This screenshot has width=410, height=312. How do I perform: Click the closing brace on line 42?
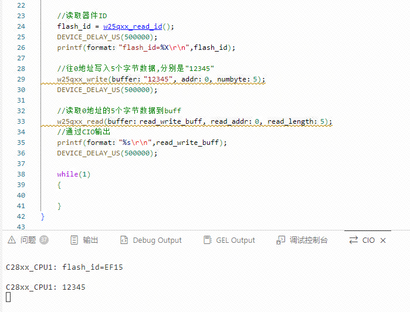[43, 216]
